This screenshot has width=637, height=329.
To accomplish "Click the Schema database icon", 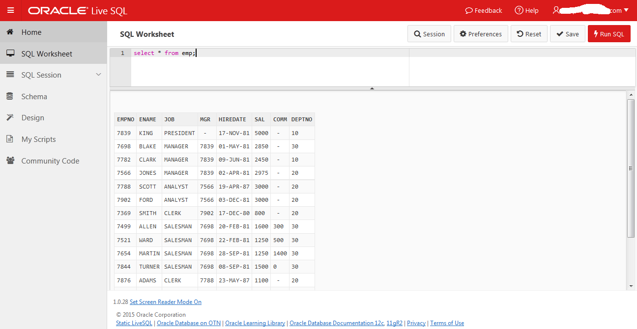I will pos(10,96).
